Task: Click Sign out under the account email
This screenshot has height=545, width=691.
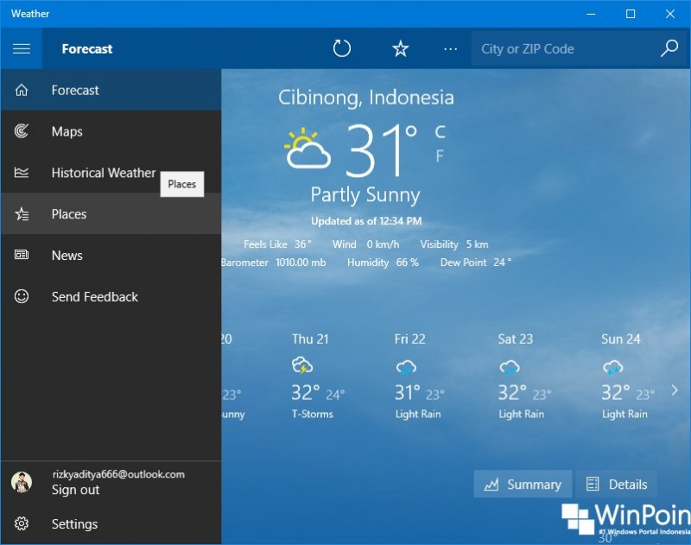Action: [75, 490]
